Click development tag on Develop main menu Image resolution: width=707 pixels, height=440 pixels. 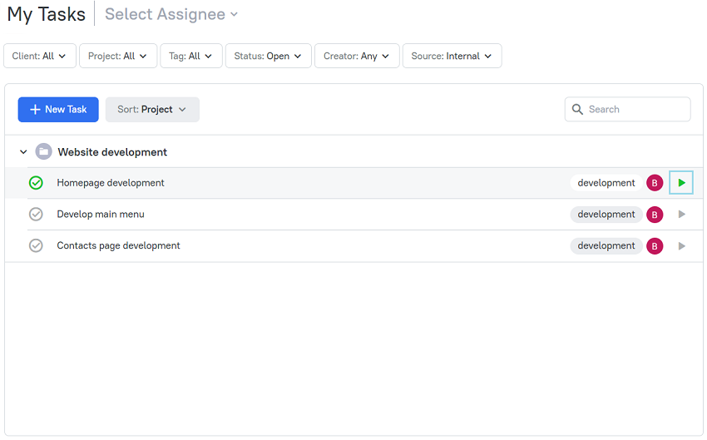click(x=606, y=215)
